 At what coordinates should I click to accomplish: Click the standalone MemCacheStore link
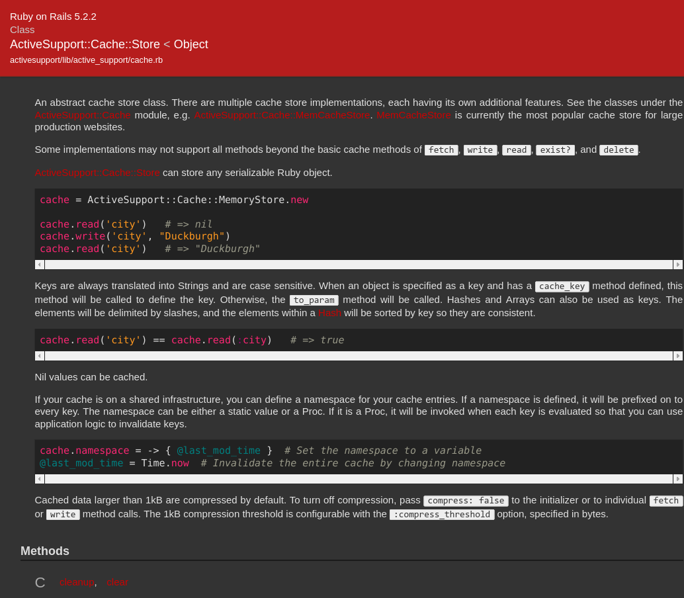pyautogui.click(x=413, y=115)
